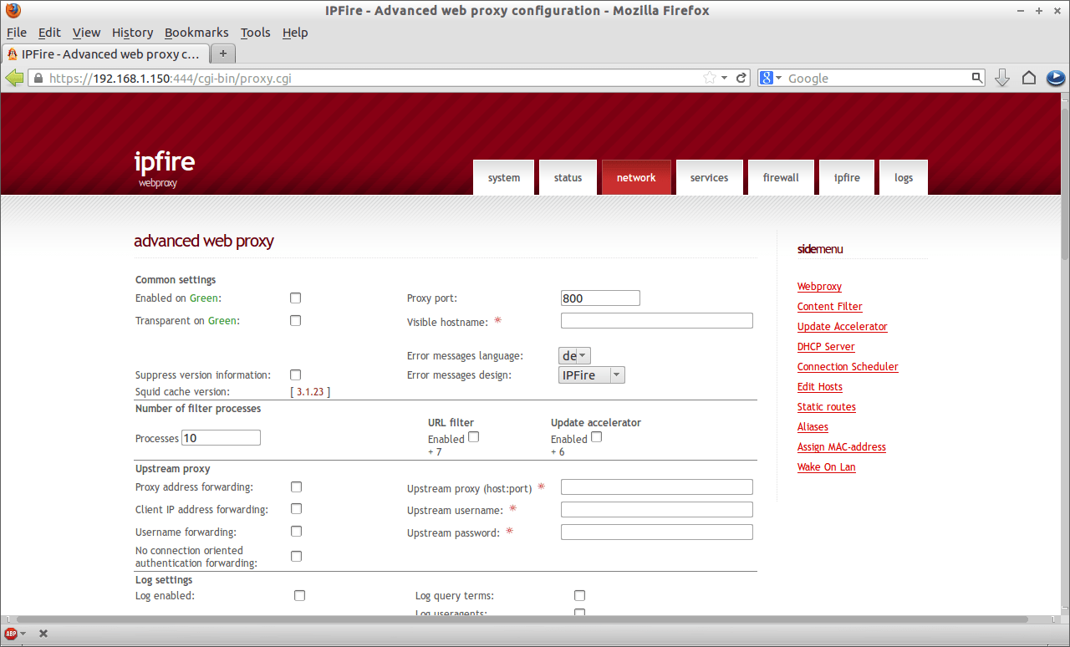Switch to the firewall tab
1070x647 pixels.
pyautogui.click(x=781, y=177)
